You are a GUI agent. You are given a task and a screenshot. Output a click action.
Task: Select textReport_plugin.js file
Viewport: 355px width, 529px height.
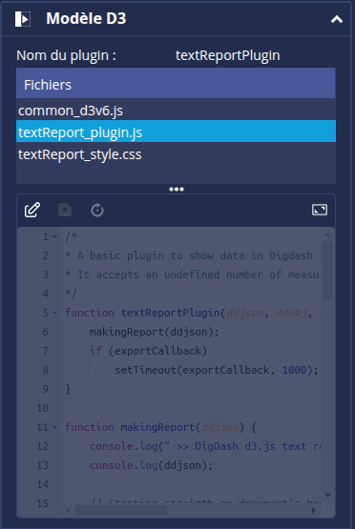point(176,132)
